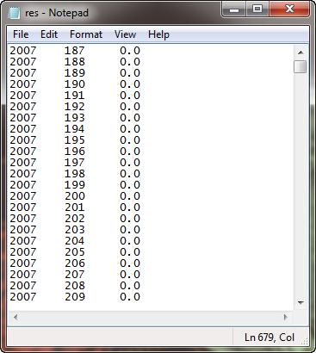The image size is (316, 353).
Task: Click the horizontal scrollbar right arrow
Action: pyautogui.click(x=286, y=317)
